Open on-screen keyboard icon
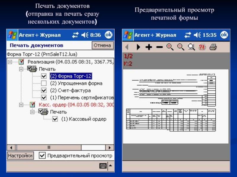 (103, 166)
